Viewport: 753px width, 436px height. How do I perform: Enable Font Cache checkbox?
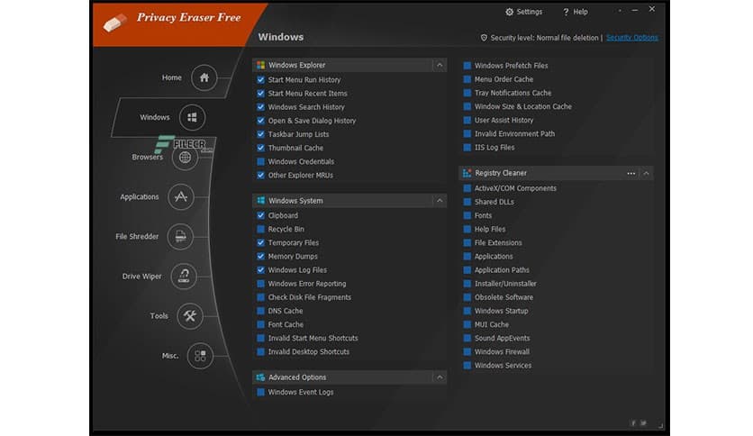tap(261, 324)
